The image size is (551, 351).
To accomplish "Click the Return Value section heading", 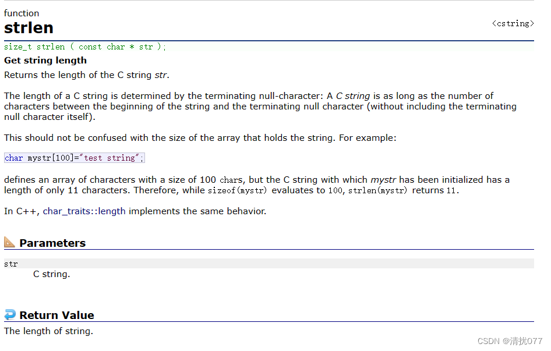I will point(56,315).
